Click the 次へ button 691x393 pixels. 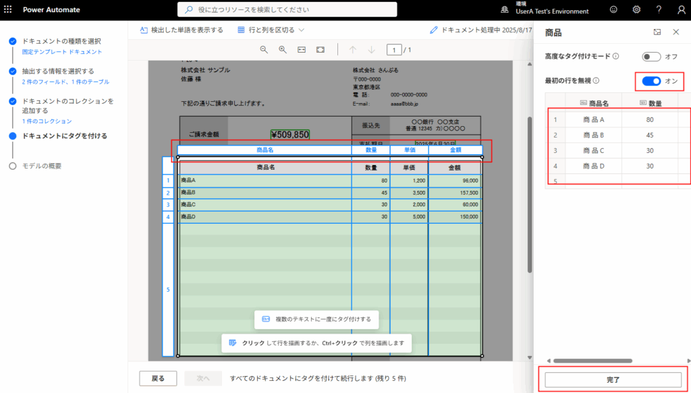tap(203, 378)
